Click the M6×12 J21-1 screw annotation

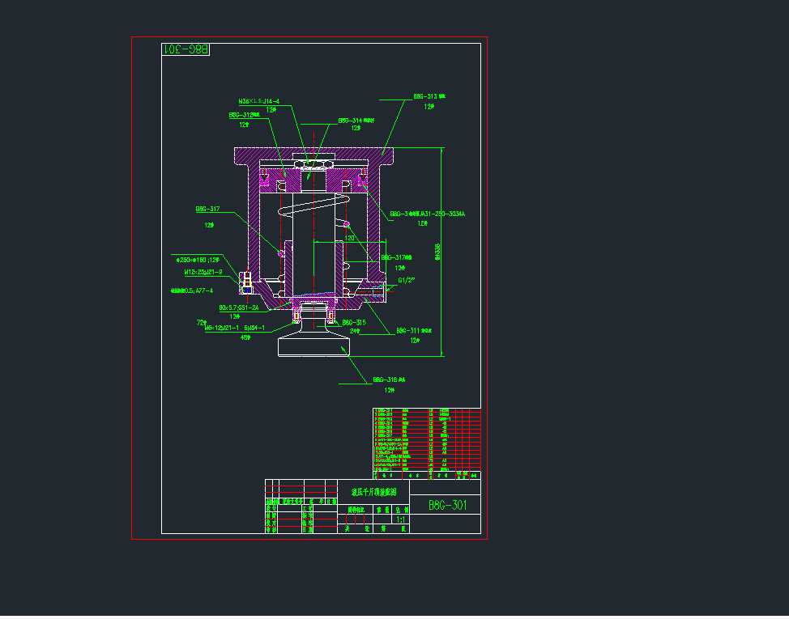tap(234, 328)
